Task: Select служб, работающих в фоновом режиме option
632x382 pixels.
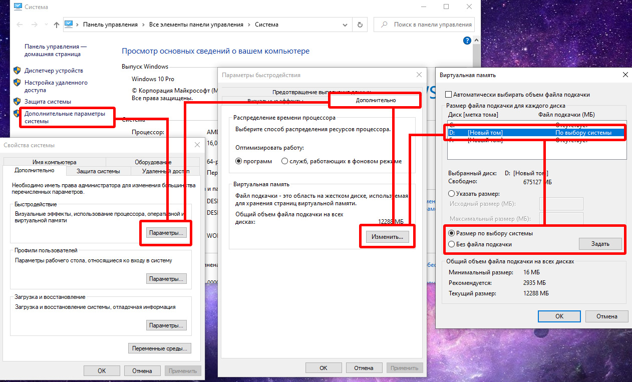Action: [x=284, y=161]
